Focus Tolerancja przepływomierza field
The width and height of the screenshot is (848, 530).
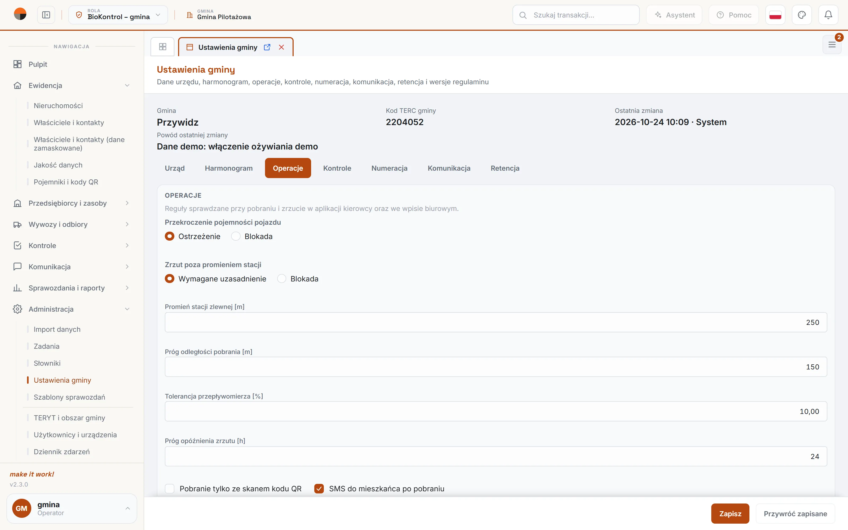[496, 411]
